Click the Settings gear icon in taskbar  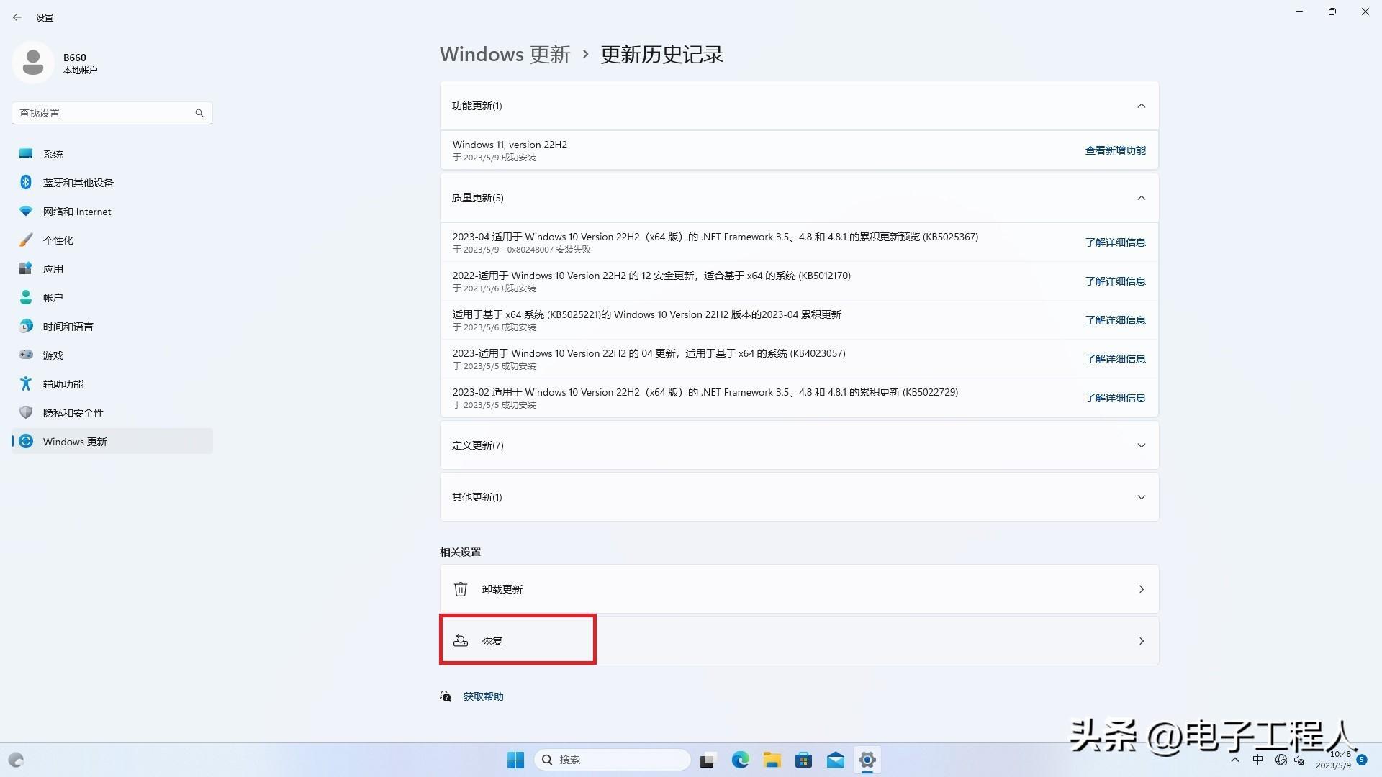(867, 760)
